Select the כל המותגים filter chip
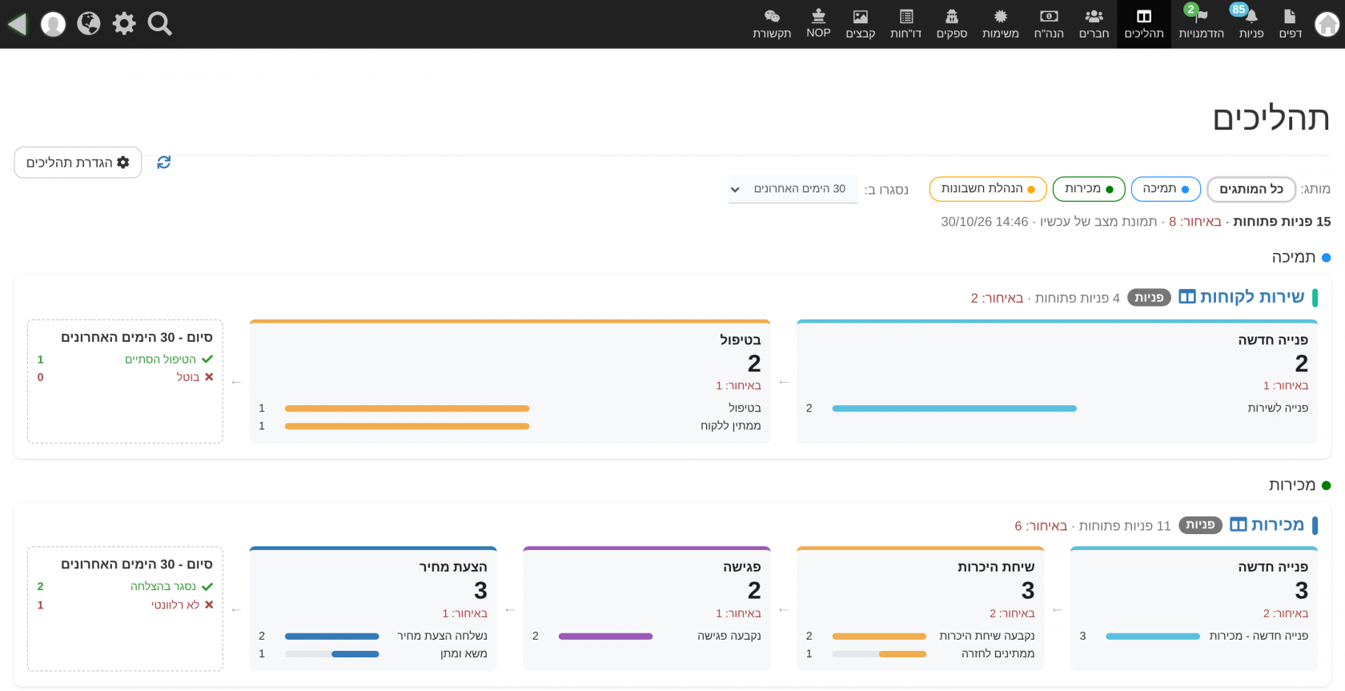 [1251, 189]
